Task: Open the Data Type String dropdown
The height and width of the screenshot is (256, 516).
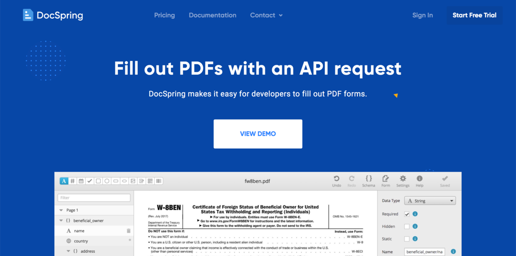Action: tap(430, 201)
